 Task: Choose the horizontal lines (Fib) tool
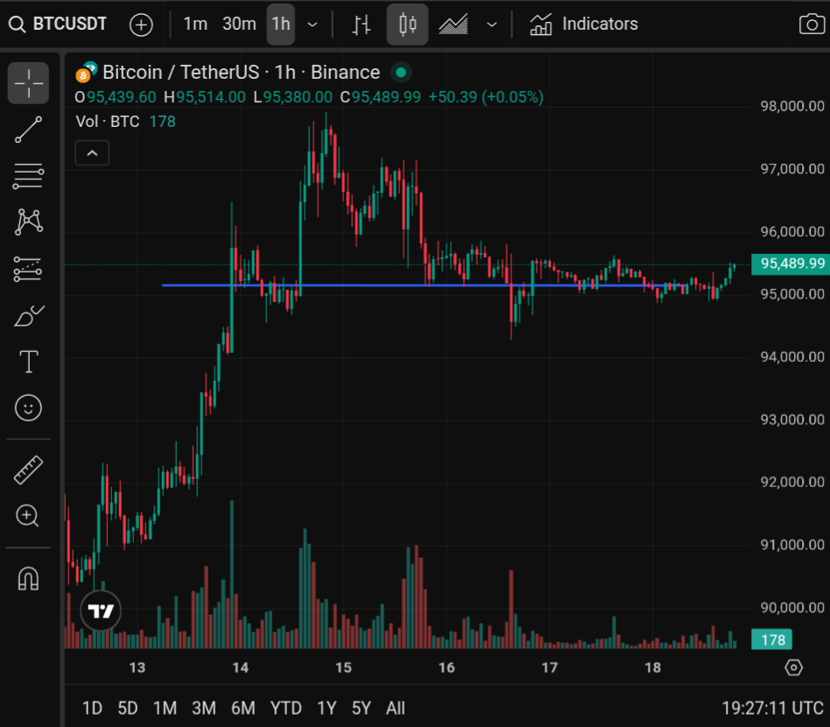(28, 176)
